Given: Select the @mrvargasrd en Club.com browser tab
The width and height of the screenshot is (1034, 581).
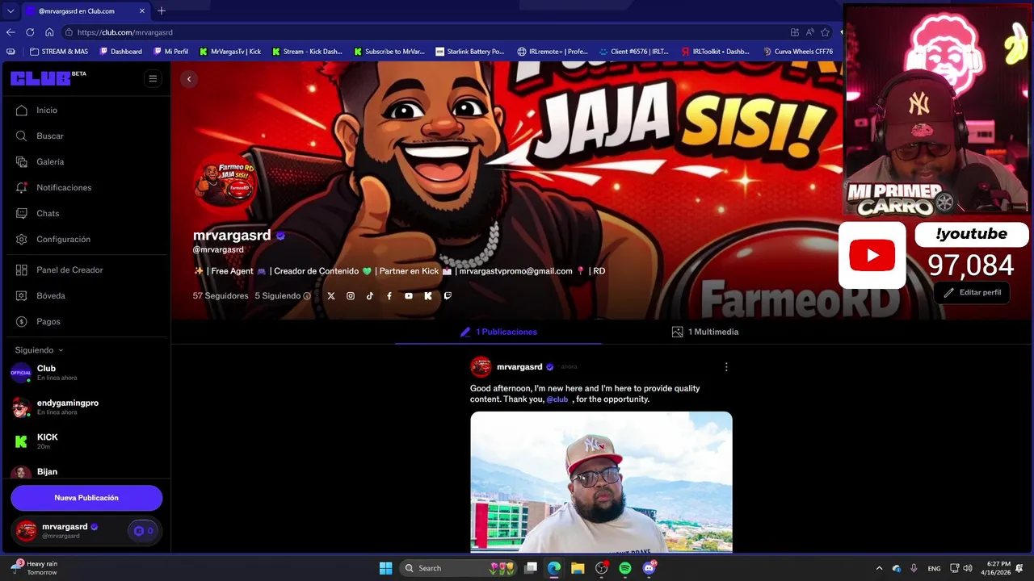Looking at the screenshot, I should (85, 11).
